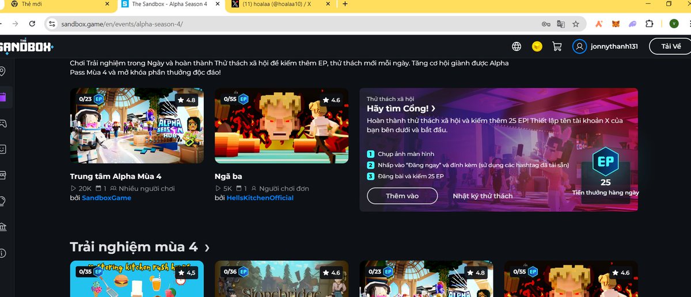Screen dimensions: 691x297
Task: Click the Ngã ba title
Action: point(228,176)
